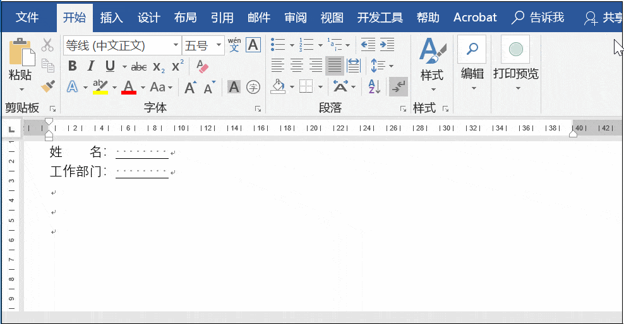This screenshot has height=324, width=624.
Task: Toggle Bold formatting
Action: [x=72, y=66]
